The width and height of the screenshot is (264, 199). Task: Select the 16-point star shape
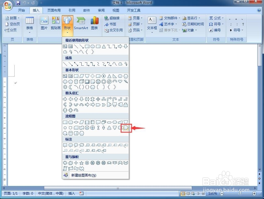(x=92, y=163)
